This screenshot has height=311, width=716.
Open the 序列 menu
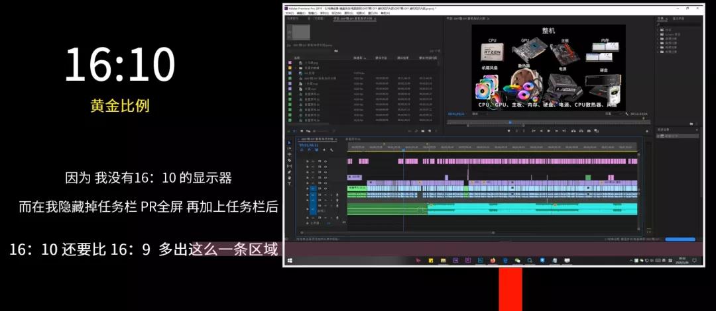[324, 13]
